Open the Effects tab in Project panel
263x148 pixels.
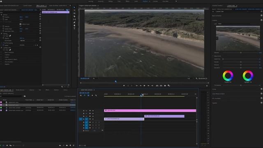48,90
